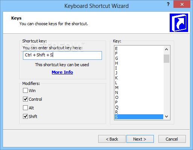This screenshot has width=193, height=150.
Task: Click the help question mark button
Action: coord(168,5)
